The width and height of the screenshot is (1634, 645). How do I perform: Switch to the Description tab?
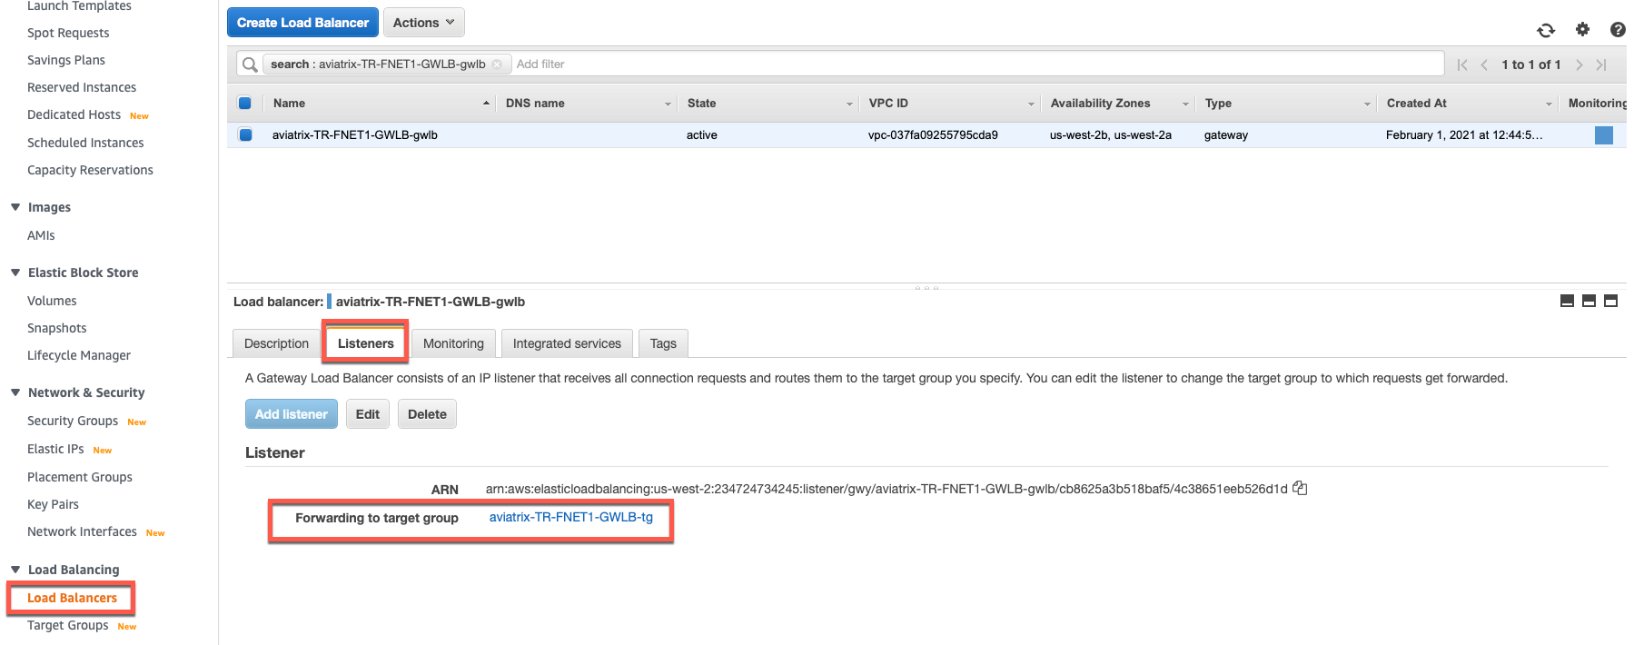click(x=276, y=343)
